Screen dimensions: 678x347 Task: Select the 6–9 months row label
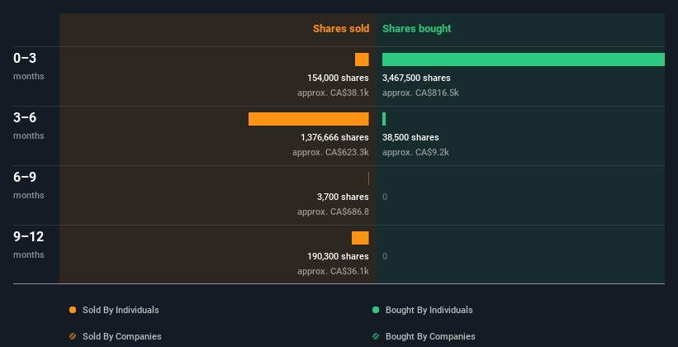point(29,185)
